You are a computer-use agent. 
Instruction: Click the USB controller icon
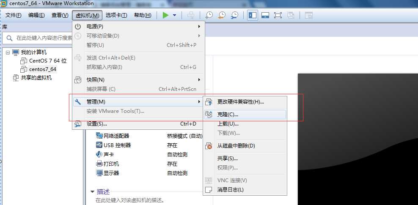[x=99, y=145]
